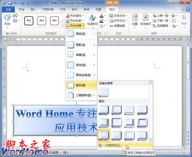Screen dimensions: 192x157
Task: Open the 形状 shapes gallery button
Action: click(x=7, y=21)
